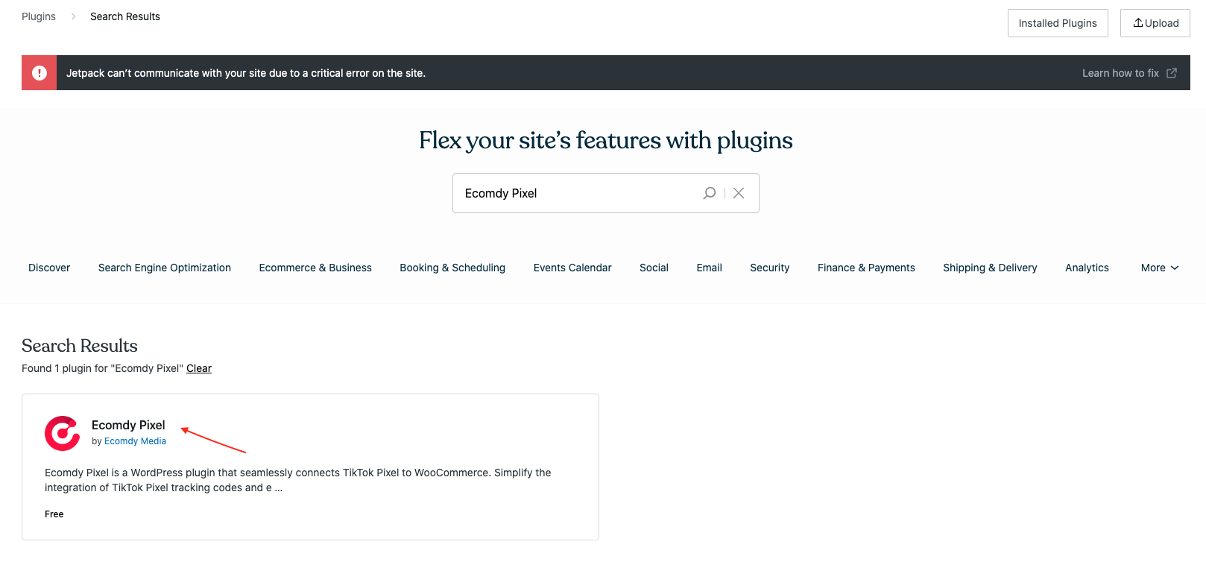Viewport: 1206px width, 565px height.
Task: Click the red Jetpack error alert icon
Action: 40,73
